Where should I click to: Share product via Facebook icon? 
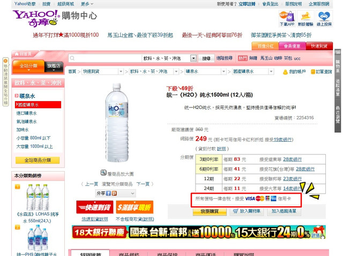pyautogui.click(x=108, y=193)
